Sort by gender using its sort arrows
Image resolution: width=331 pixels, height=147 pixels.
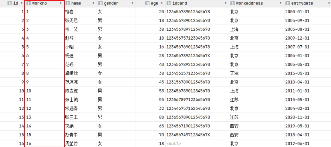[132, 3]
